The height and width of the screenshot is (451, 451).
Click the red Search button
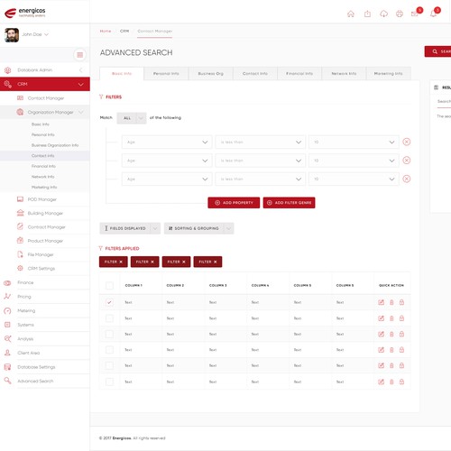pos(437,51)
